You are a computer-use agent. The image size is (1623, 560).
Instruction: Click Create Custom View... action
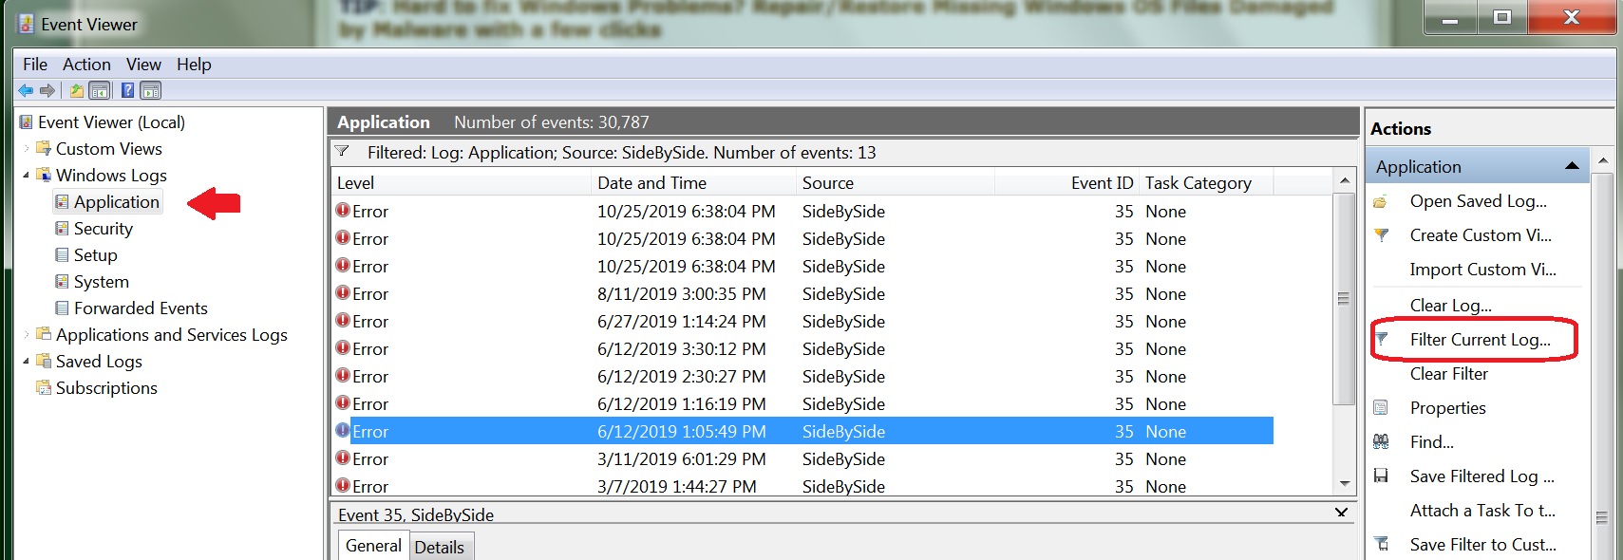[x=1481, y=235]
